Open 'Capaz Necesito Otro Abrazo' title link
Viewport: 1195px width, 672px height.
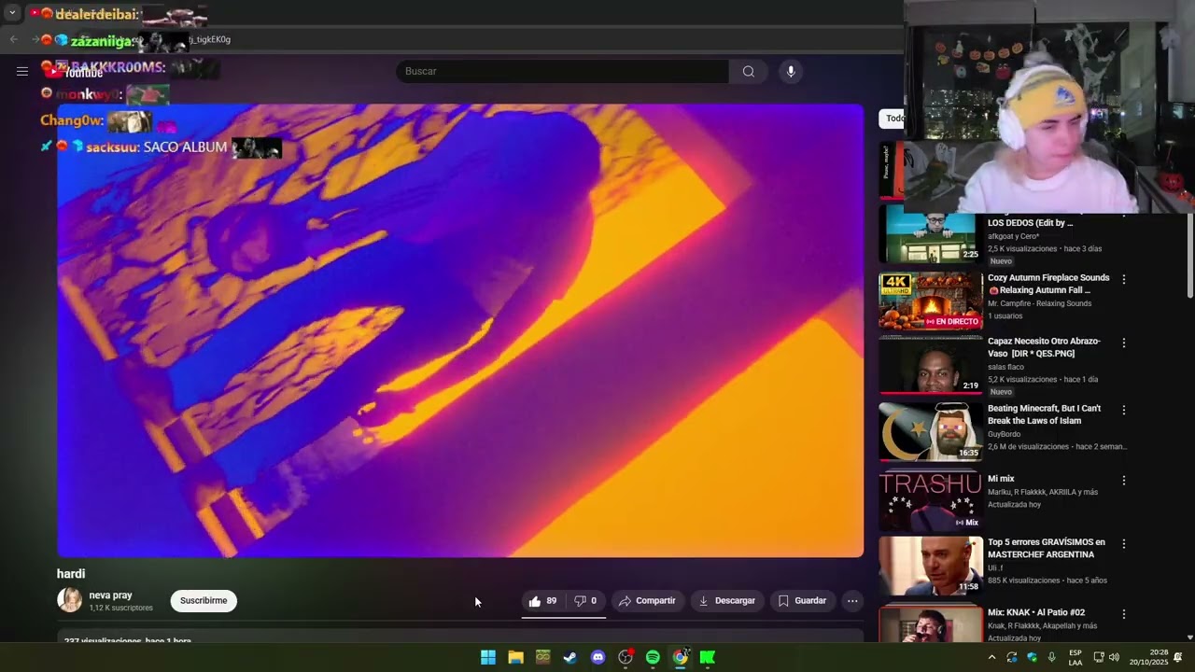coord(1044,347)
